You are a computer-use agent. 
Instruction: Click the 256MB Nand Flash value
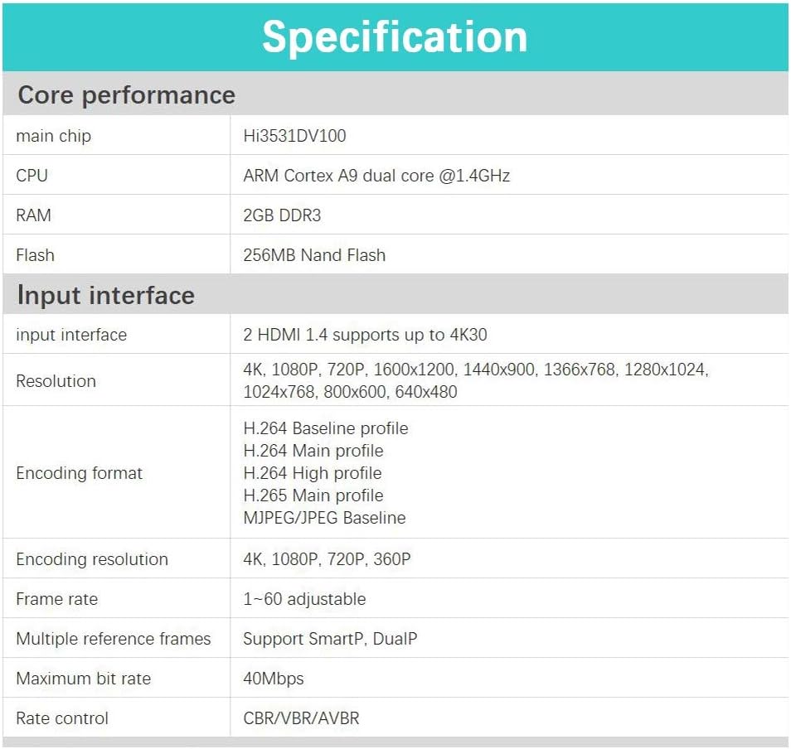[314, 255]
